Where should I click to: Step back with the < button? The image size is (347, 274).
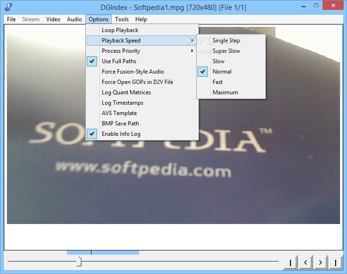306,263
